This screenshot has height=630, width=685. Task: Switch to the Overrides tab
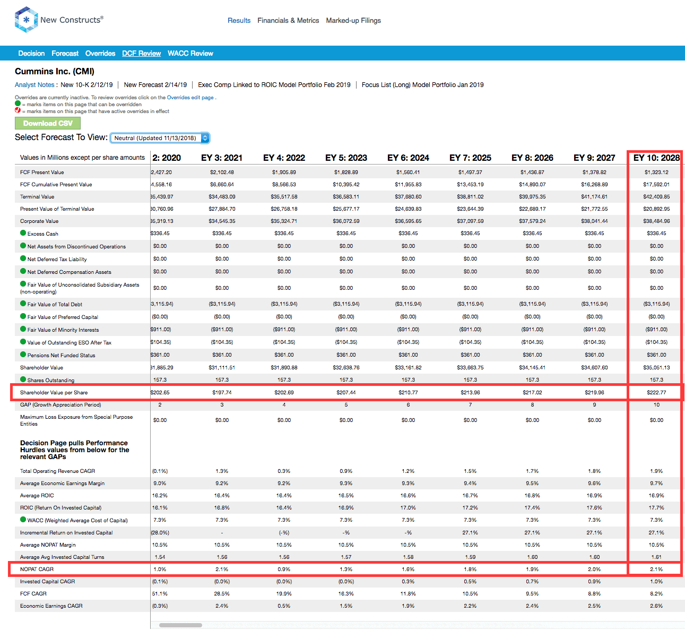click(x=100, y=53)
